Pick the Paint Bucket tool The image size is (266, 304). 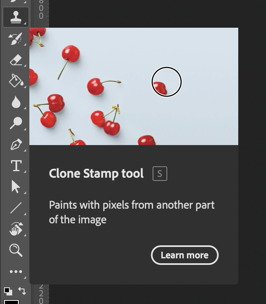(x=16, y=81)
